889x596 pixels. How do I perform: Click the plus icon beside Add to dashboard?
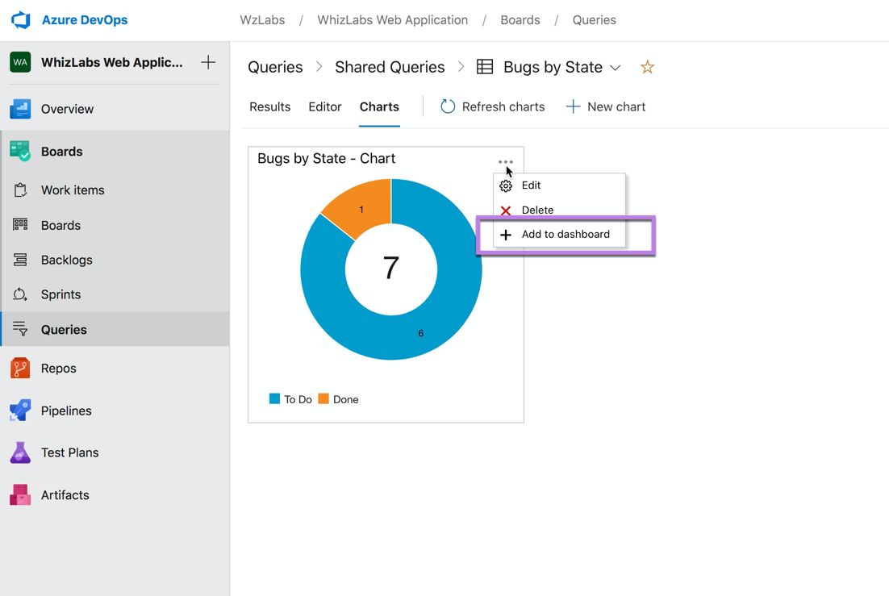click(x=506, y=235)
